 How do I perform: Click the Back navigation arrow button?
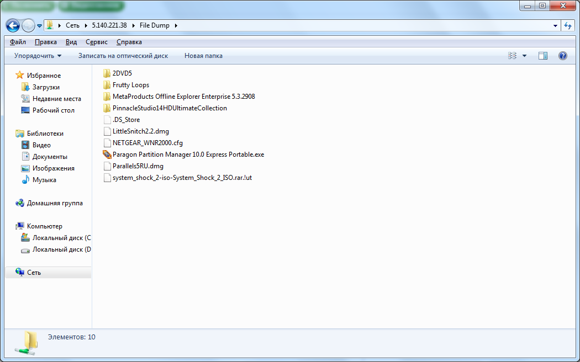pos(13,25)
